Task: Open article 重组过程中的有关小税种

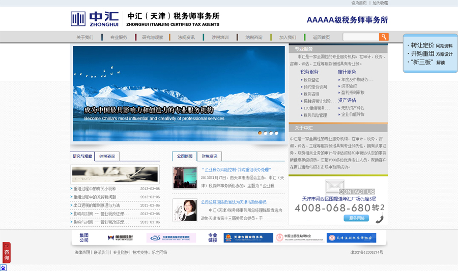Action: 95,189
